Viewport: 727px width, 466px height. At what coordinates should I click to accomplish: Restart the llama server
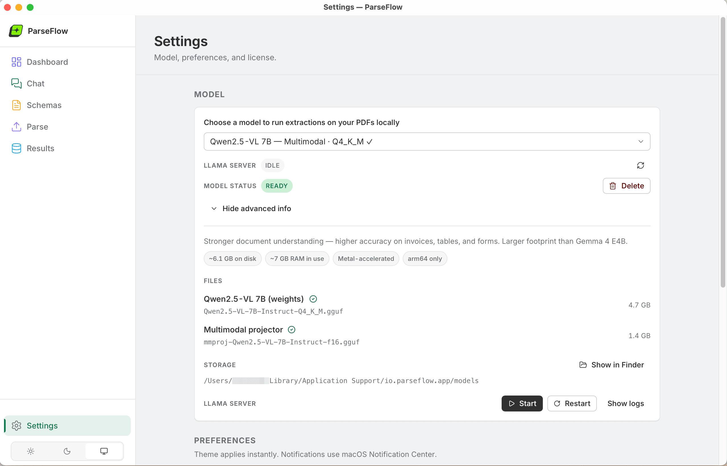tap(572, 403)
